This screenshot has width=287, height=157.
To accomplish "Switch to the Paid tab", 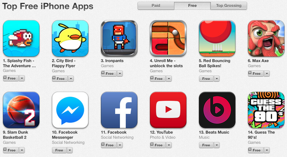I will coord(156,6).
